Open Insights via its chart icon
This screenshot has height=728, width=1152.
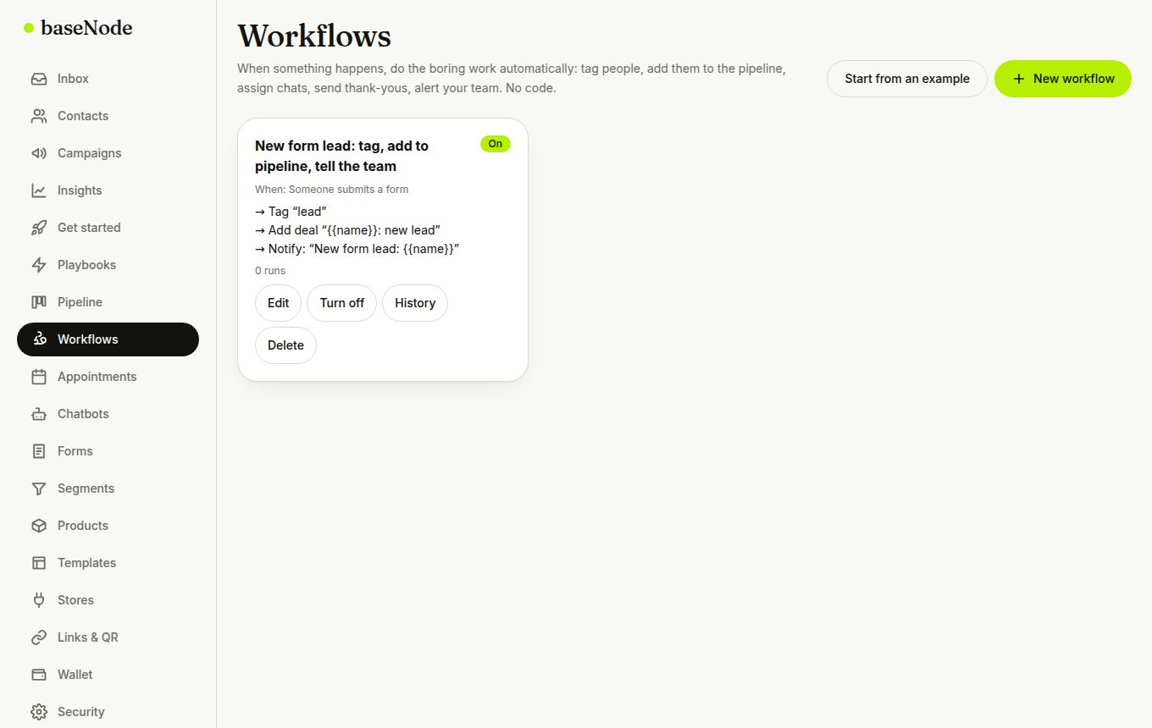coord(39,190)
